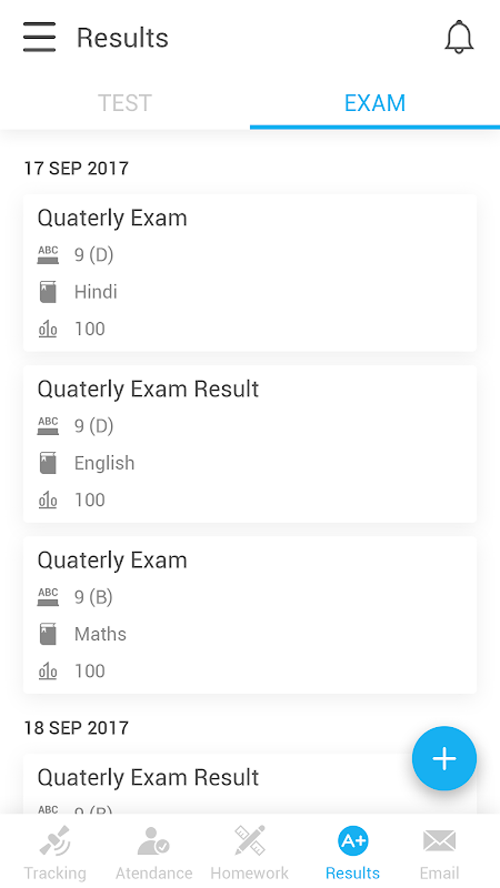Image resolution: width=500 pixels, height=888 pixels.
Task: Open the Hindi Quaterly Exam card
Action: [250, 273]
